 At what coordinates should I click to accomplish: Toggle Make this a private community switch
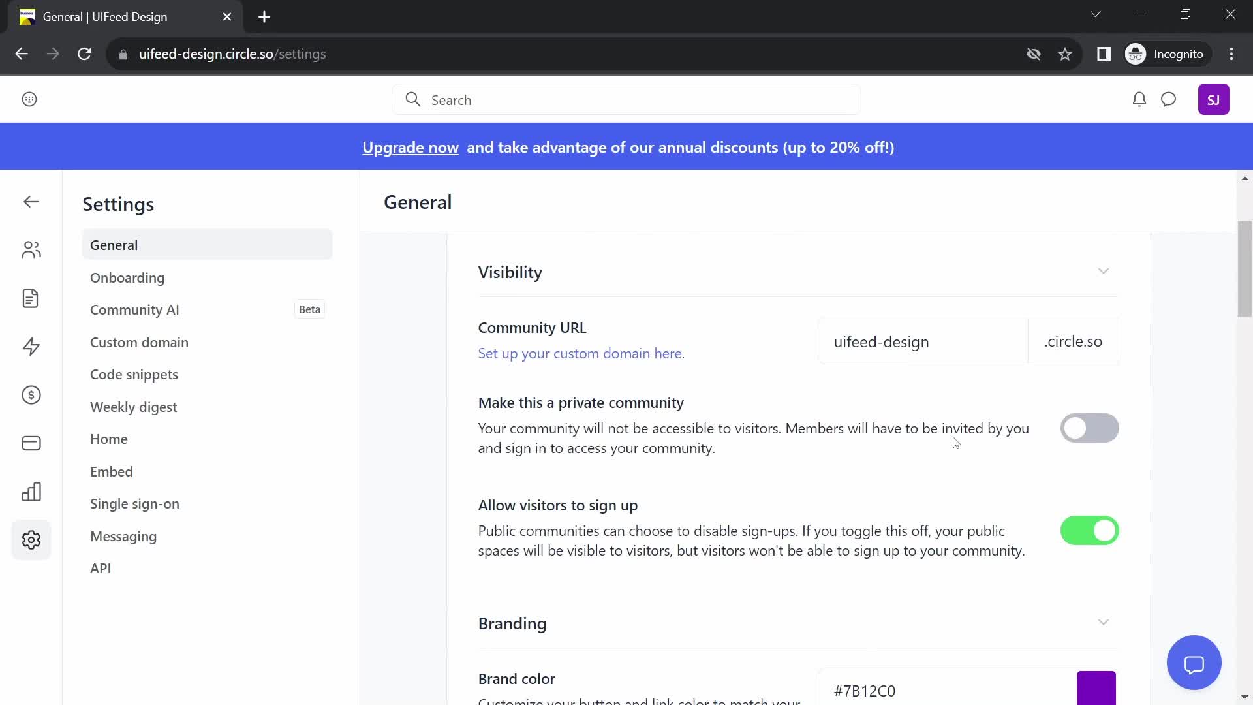click(x=1089, y=428)
